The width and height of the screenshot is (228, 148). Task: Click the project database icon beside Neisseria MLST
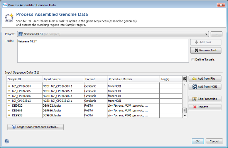(x=20, y=34)
